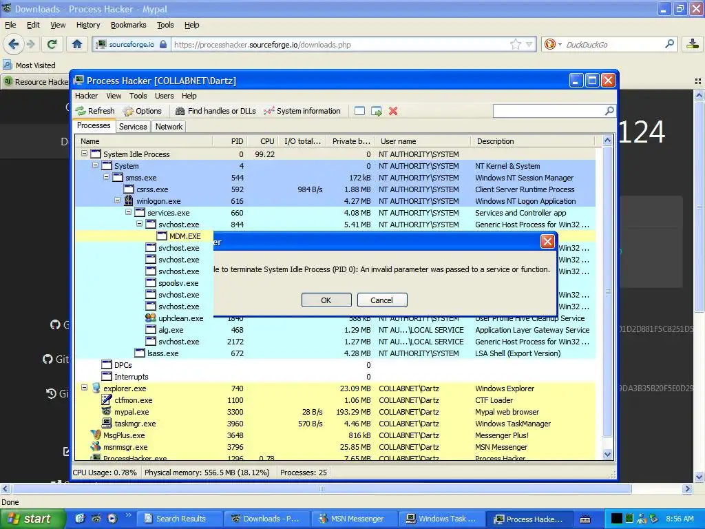This screenshot has height=529, width=705.
Task: Select the Interrupts row
Action: point(335,377)
